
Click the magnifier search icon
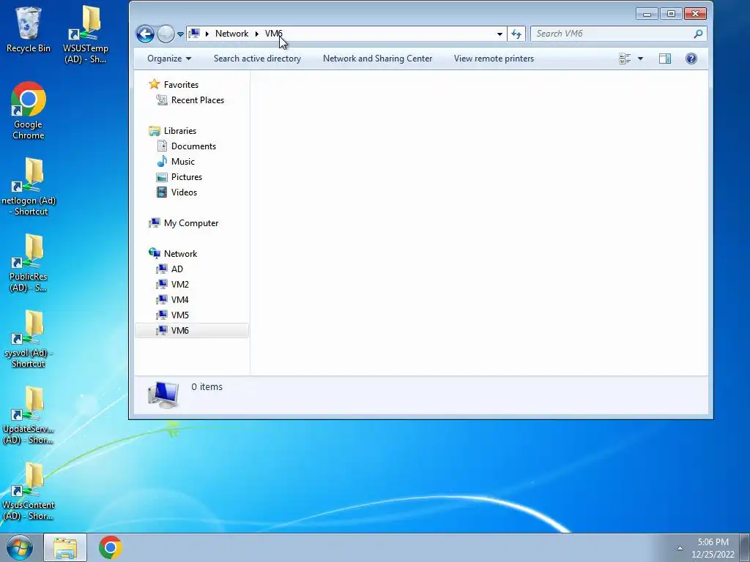pos(698,34)
